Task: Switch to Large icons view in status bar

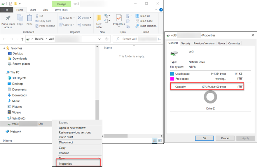Action: click(x=160, y=140)
